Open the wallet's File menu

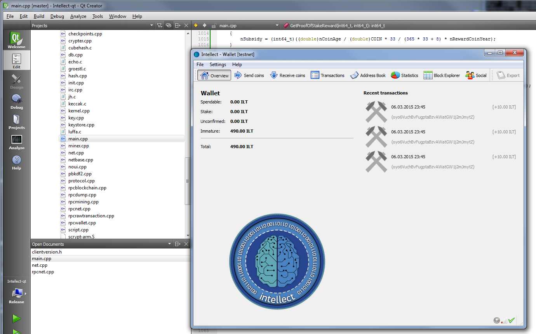click(x=200, y=65)
